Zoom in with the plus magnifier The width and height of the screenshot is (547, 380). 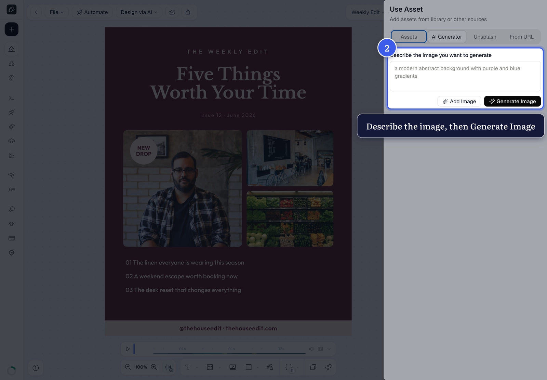[x=154, y=367]
